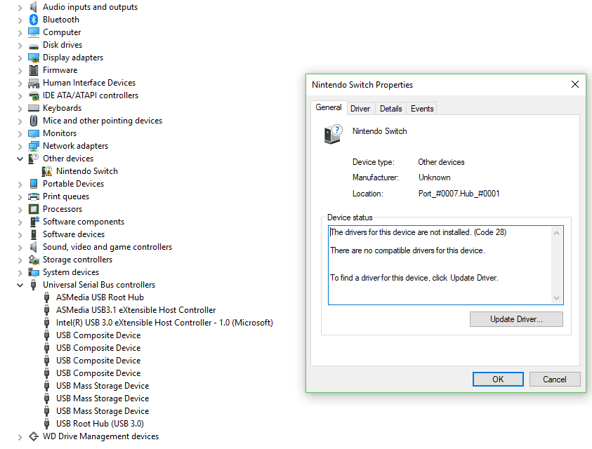Image resolution: width=592 pixels, height=449 pixels.
Task: Click the Sound, video and game controllers icon
Action: 34,247
